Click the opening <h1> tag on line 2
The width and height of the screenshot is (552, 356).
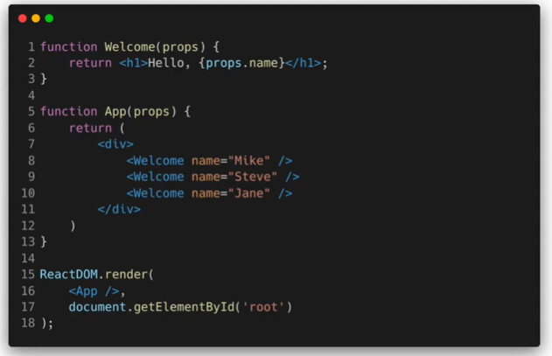click(134, 63)
